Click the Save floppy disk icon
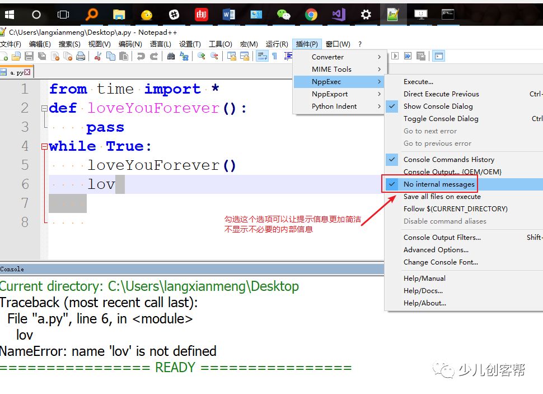Image resolution: width=543 pixels, height=394 pixels. (x=29, y=56)
